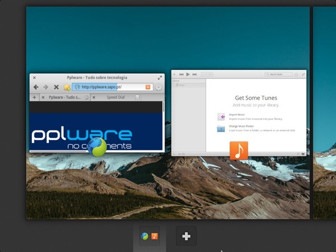This screenshot has height=252, width=336.
Task: Click the music folder icon
Action: [221, 129]
